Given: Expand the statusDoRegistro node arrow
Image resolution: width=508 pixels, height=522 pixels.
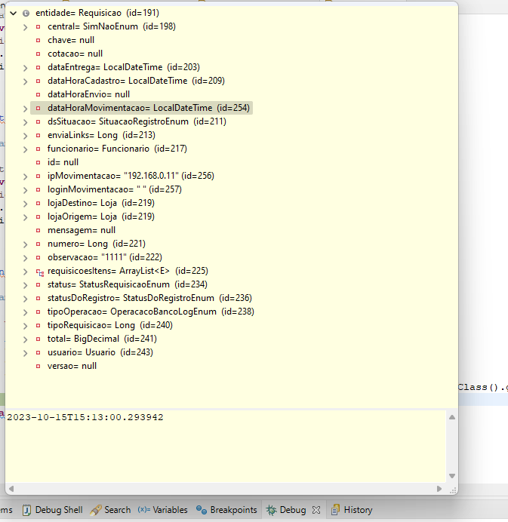Looking at the screenshot, I should (26, 299).
